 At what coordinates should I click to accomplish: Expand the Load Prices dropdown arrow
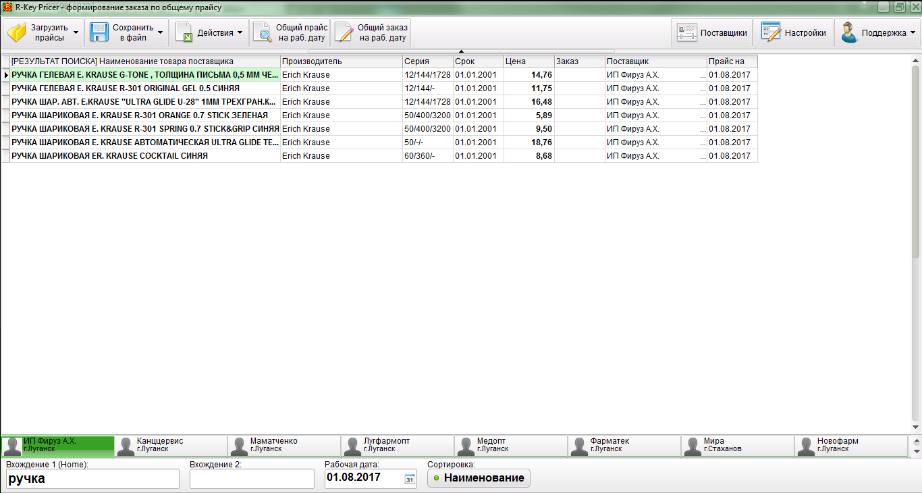pyautogui.click(x=75, y=32)
